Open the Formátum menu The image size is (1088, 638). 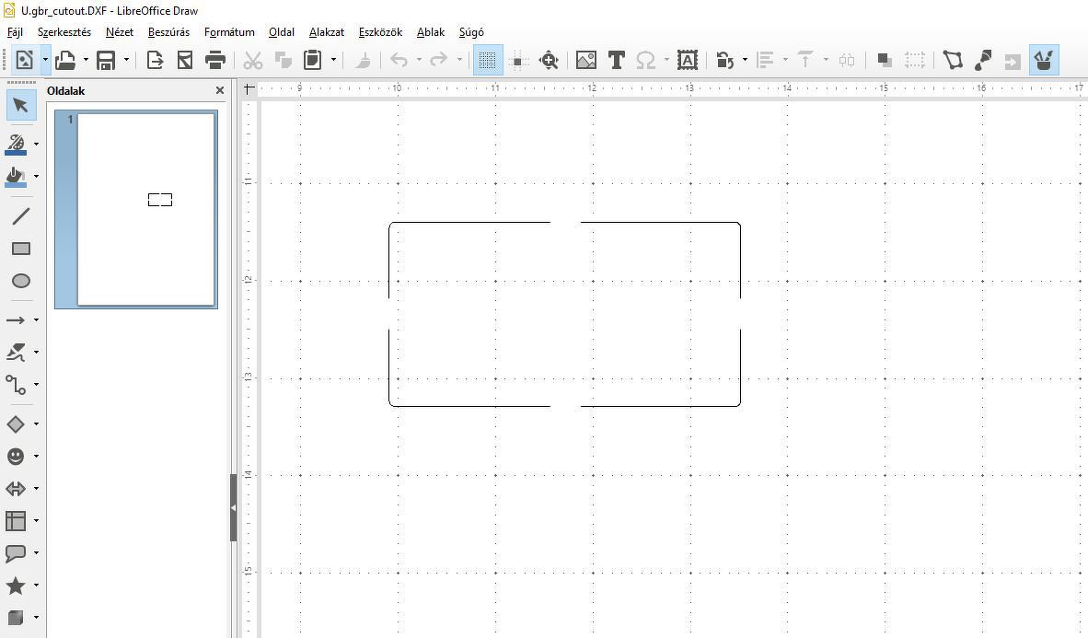click(x=229, y=32)
